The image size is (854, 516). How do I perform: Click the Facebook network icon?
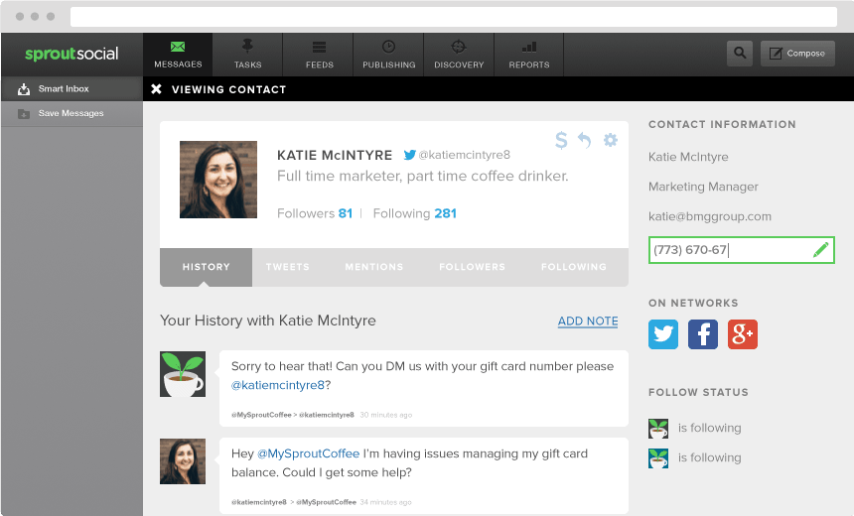tap(703, 334)
